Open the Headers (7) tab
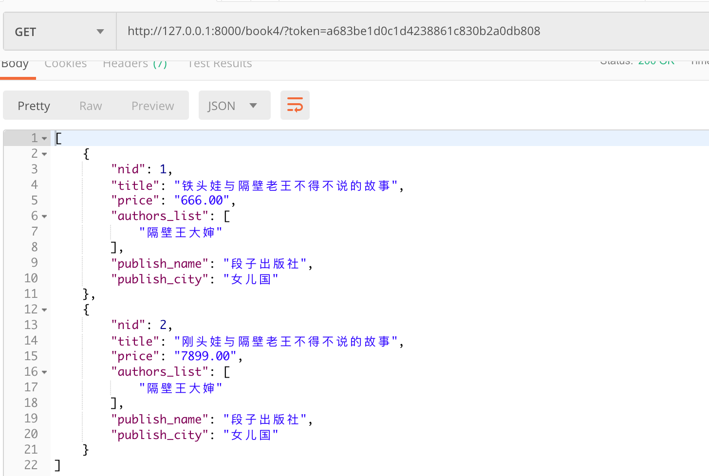The height and width of the screenshot is (476, 709). (x=135, y=64)
